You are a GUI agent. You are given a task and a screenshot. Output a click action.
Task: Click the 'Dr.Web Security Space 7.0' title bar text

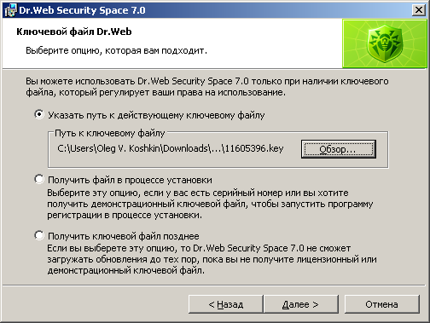click(82, 10)
